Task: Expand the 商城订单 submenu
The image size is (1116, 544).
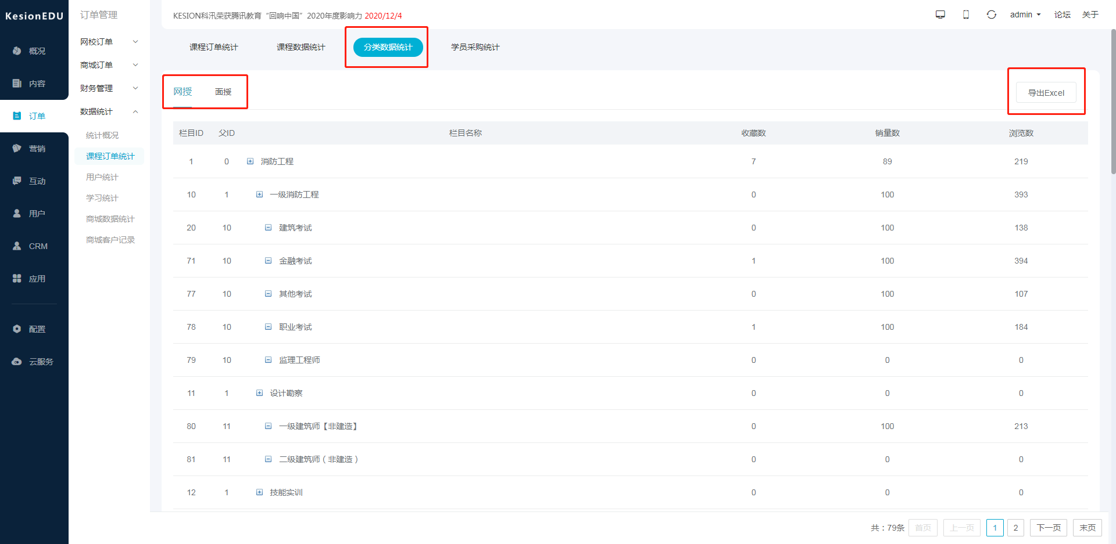Action: point(109,65)
